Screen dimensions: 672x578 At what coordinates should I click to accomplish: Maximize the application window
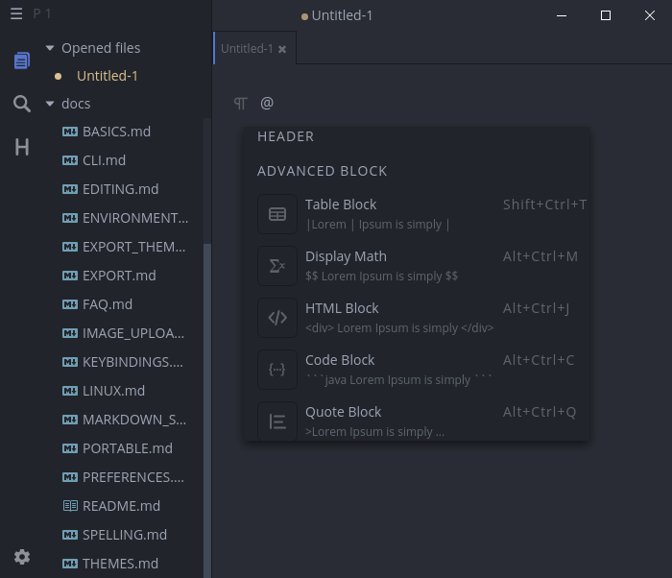point(606,15)
